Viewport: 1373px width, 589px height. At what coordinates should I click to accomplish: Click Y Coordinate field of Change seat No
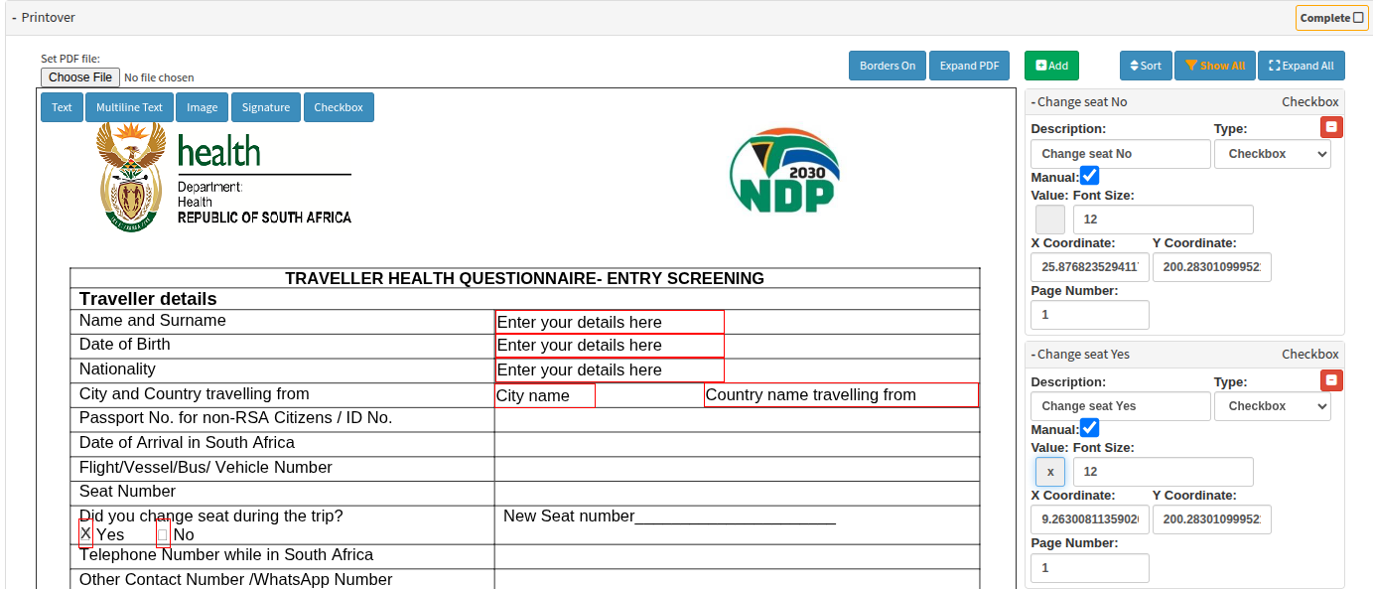tap(1212, 267)
